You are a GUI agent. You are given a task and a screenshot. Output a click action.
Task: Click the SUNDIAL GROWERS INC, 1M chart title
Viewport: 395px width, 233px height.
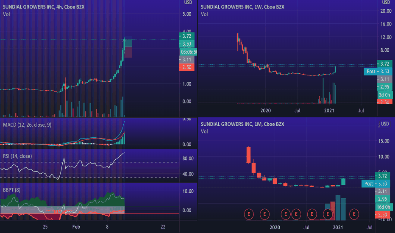pos(242,124)
